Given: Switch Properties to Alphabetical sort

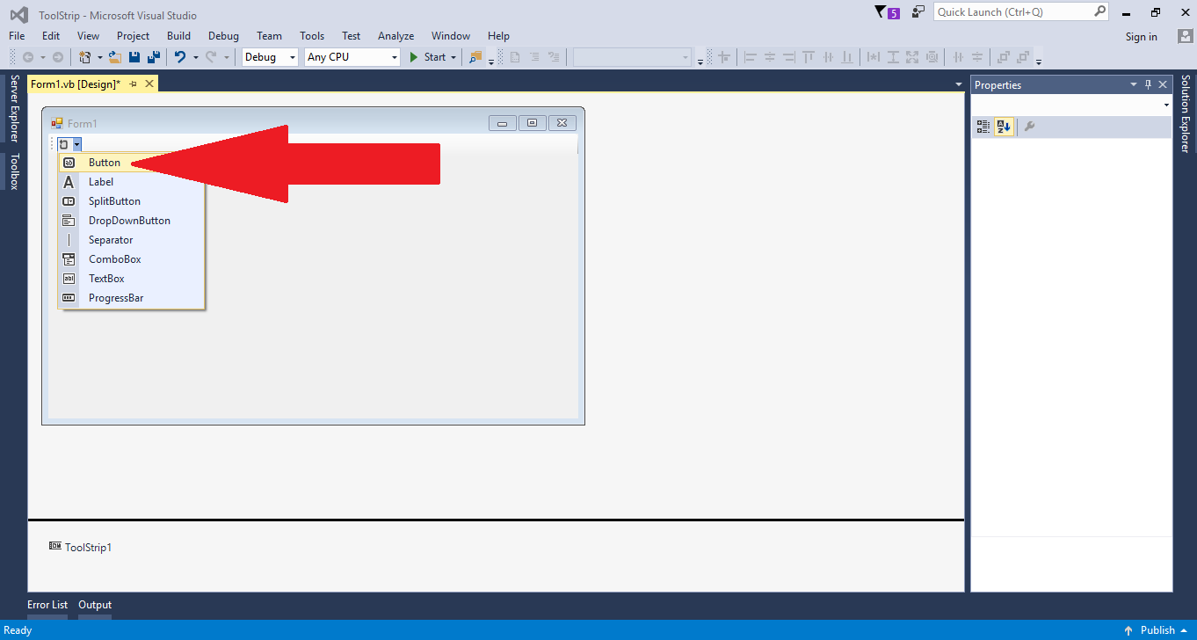Looking at the screenshot, I should 1005,127.
